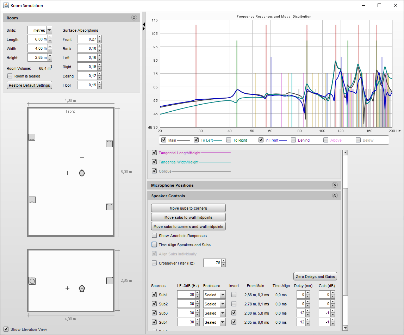404x335 pixels.
Task: Select the upper-right subwoofer in plan view
Action: (110, 144)
